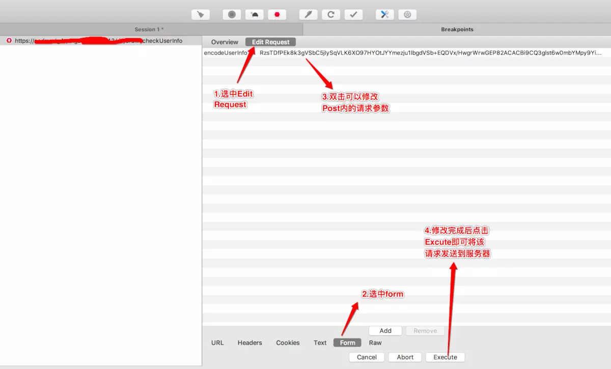Click the Cancel button
Viewport: 611px width, 369px height.
[367, 357]
